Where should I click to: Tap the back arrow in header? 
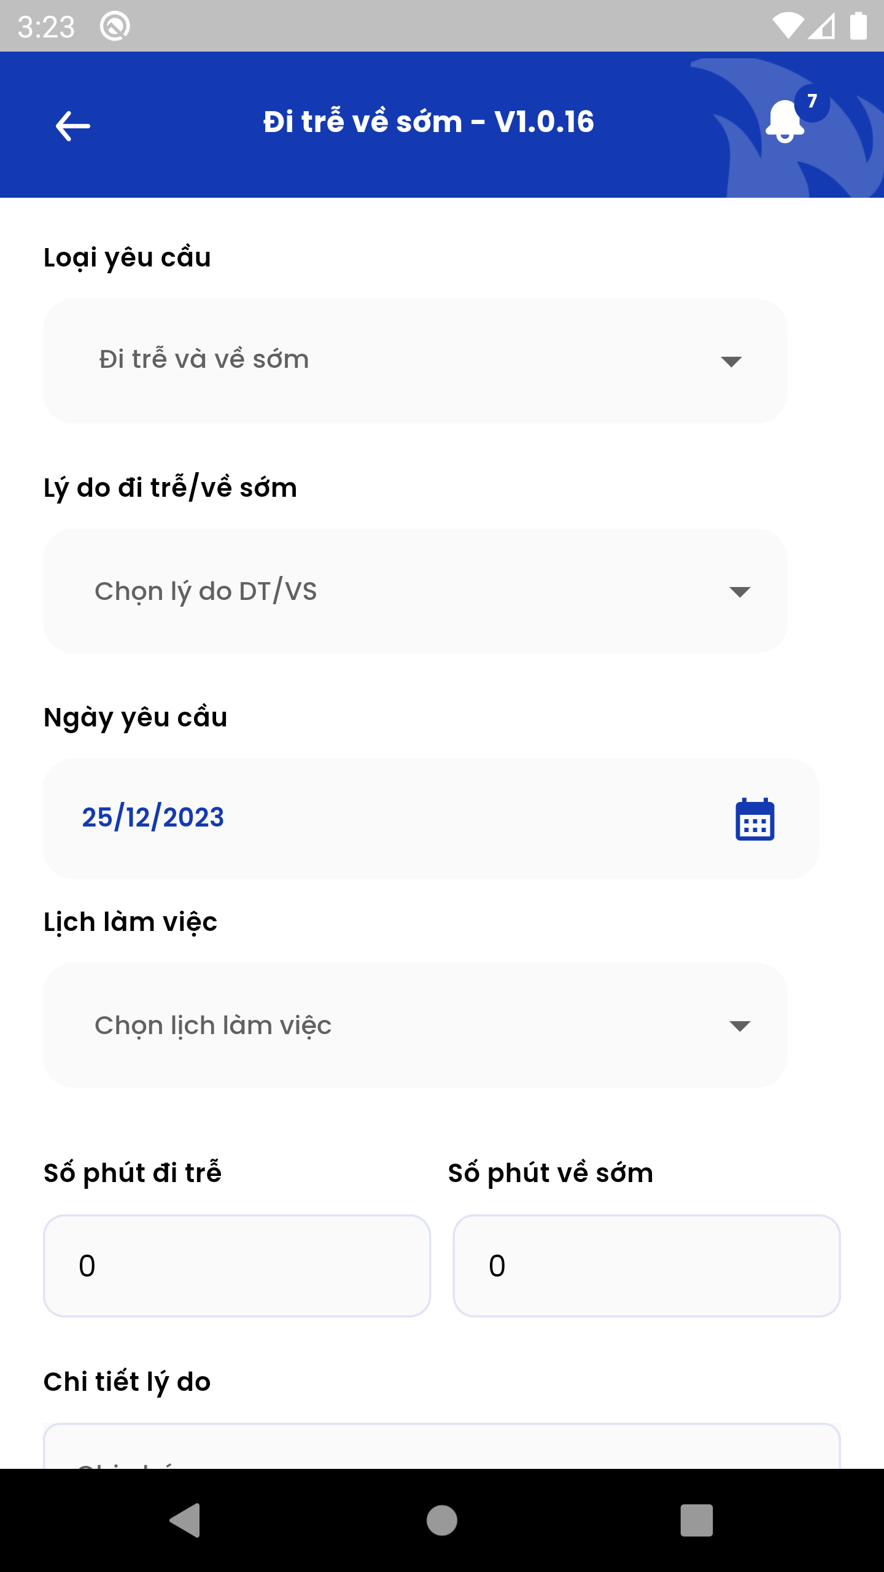(x=73, y=126)
